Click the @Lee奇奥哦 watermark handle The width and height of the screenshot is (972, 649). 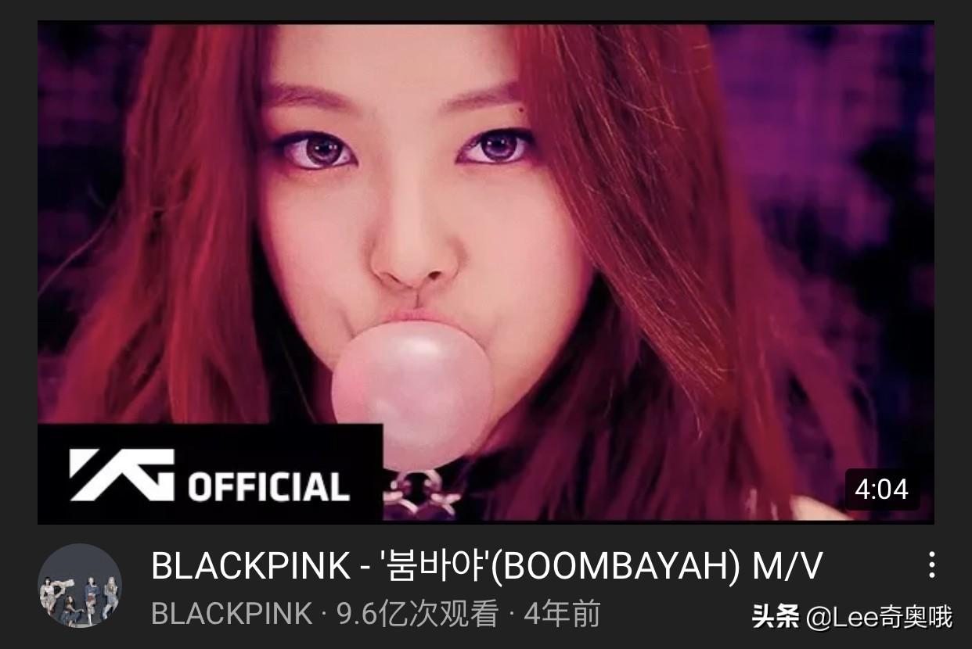[x=879, y=616]
